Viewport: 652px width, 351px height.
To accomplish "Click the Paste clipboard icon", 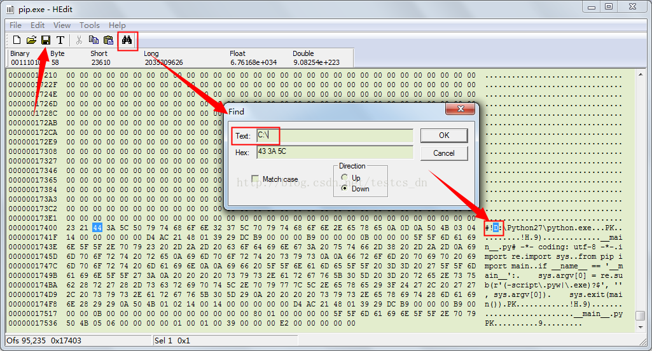I will pyautogui.click(x=108, y=40).
